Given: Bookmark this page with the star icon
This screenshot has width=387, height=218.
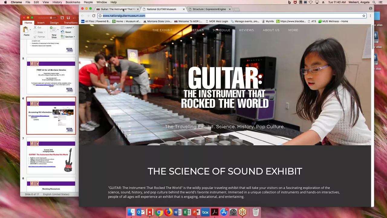Looking at the screenshot, I should click(x=364, y=16).
